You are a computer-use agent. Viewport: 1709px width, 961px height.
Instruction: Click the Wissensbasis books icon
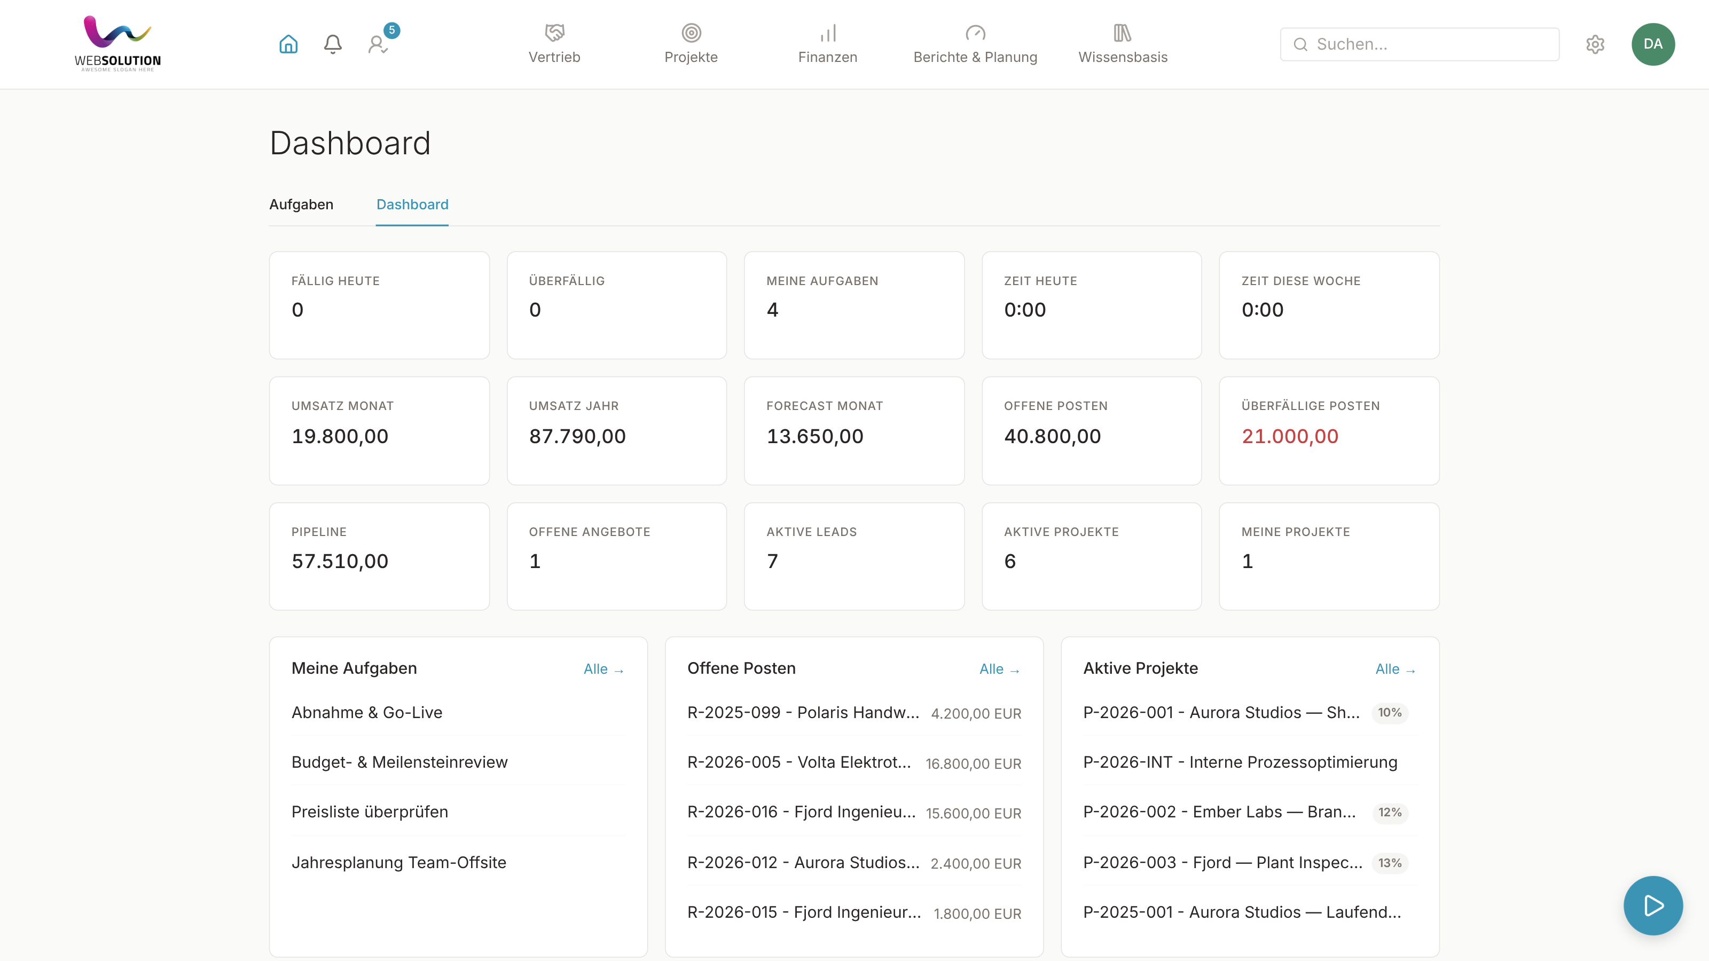1123,33
